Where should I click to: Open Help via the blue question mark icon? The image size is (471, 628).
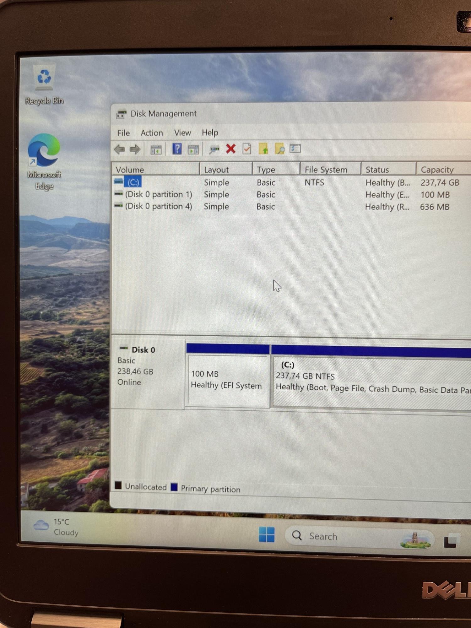177,149
